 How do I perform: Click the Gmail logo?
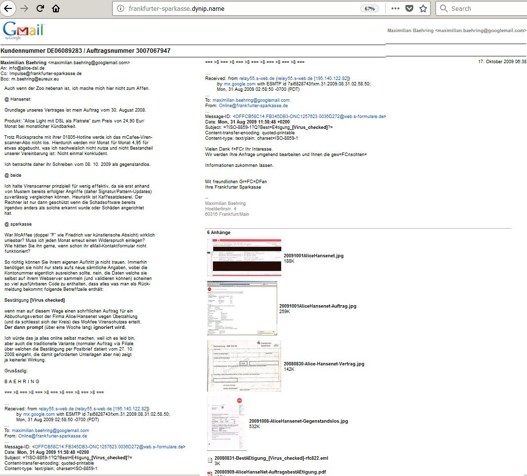pyautogui.click(x=23, y=30)
